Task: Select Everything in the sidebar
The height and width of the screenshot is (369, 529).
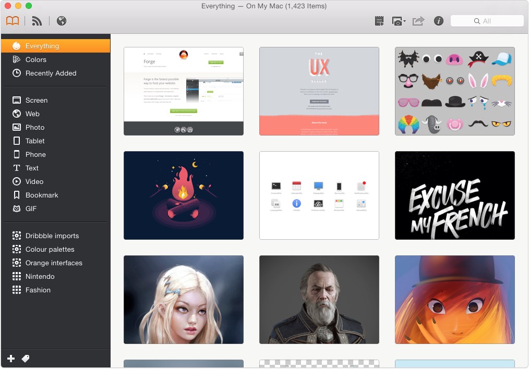Action: [56, 46]
